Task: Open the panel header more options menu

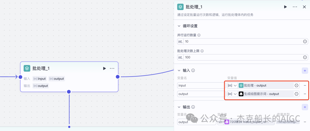Action: pos(295,7)
